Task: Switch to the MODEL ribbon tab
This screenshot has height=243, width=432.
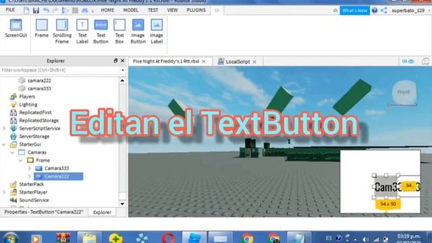Action: (x=130, y=10)
